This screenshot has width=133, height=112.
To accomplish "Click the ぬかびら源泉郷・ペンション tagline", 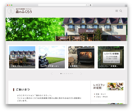I will (24, 9).
